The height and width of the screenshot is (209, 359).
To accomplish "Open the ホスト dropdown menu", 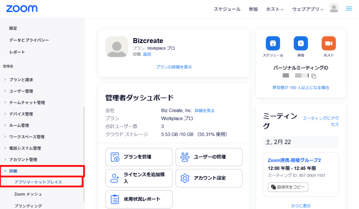I will click(275, 9).
